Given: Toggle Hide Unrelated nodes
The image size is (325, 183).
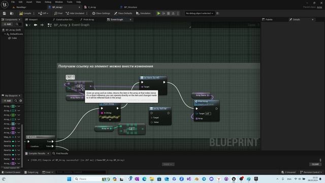Looking at the screenshot, I should pyautogui.click(x=75, y=13).
